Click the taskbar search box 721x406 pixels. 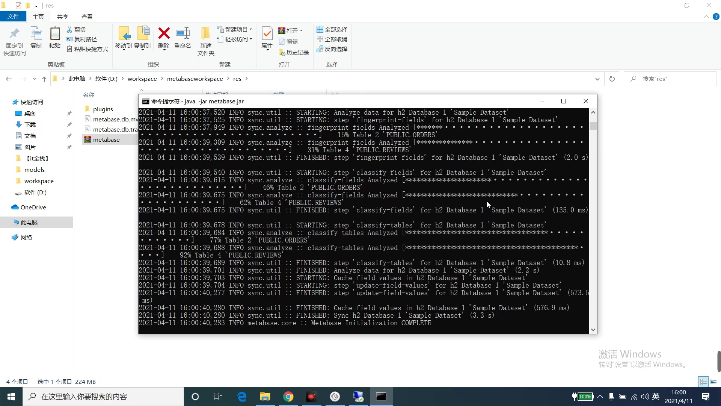click(103, 397)
